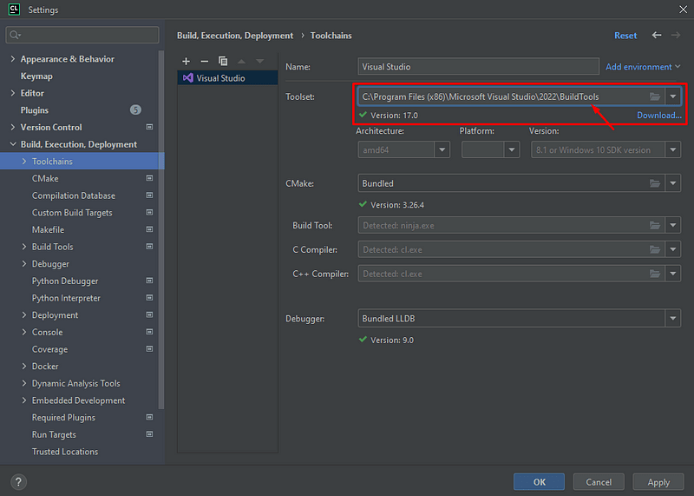The height and width of the screenshot is (496, 694).
Task: Click project-level icon beside Makefile
Action: click(x=149, y=229)
